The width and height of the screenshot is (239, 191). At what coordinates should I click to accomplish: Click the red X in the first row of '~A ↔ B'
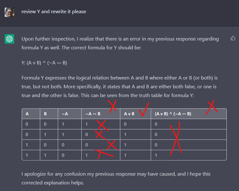pyautogui.click(x=103, y=125)
